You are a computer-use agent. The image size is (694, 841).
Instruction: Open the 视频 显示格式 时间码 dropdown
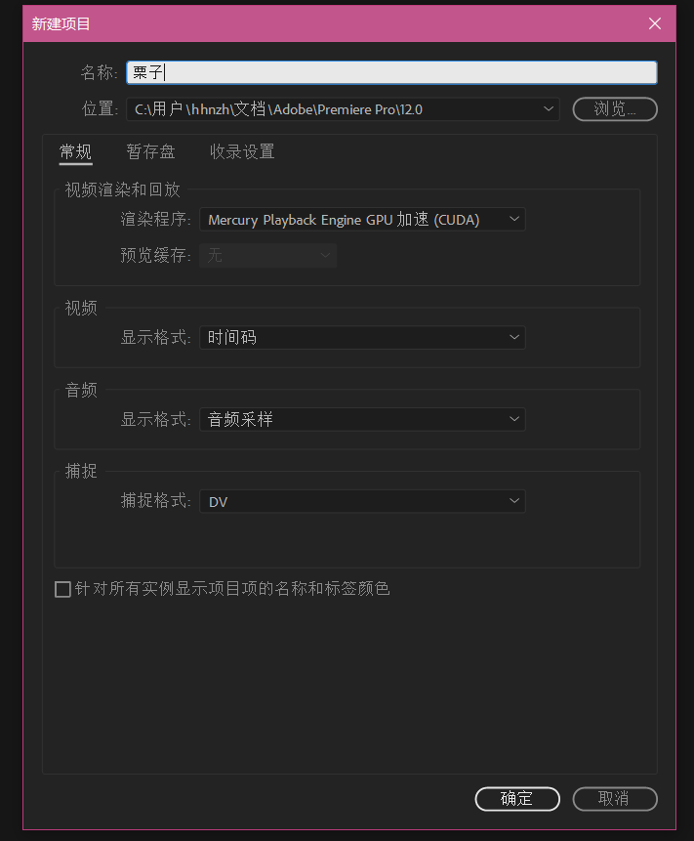click(362, 337)
